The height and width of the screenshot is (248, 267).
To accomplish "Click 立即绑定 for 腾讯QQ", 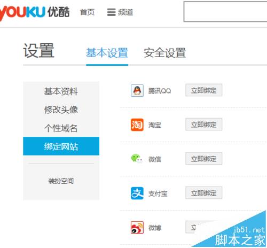I will tap(204, 90).
